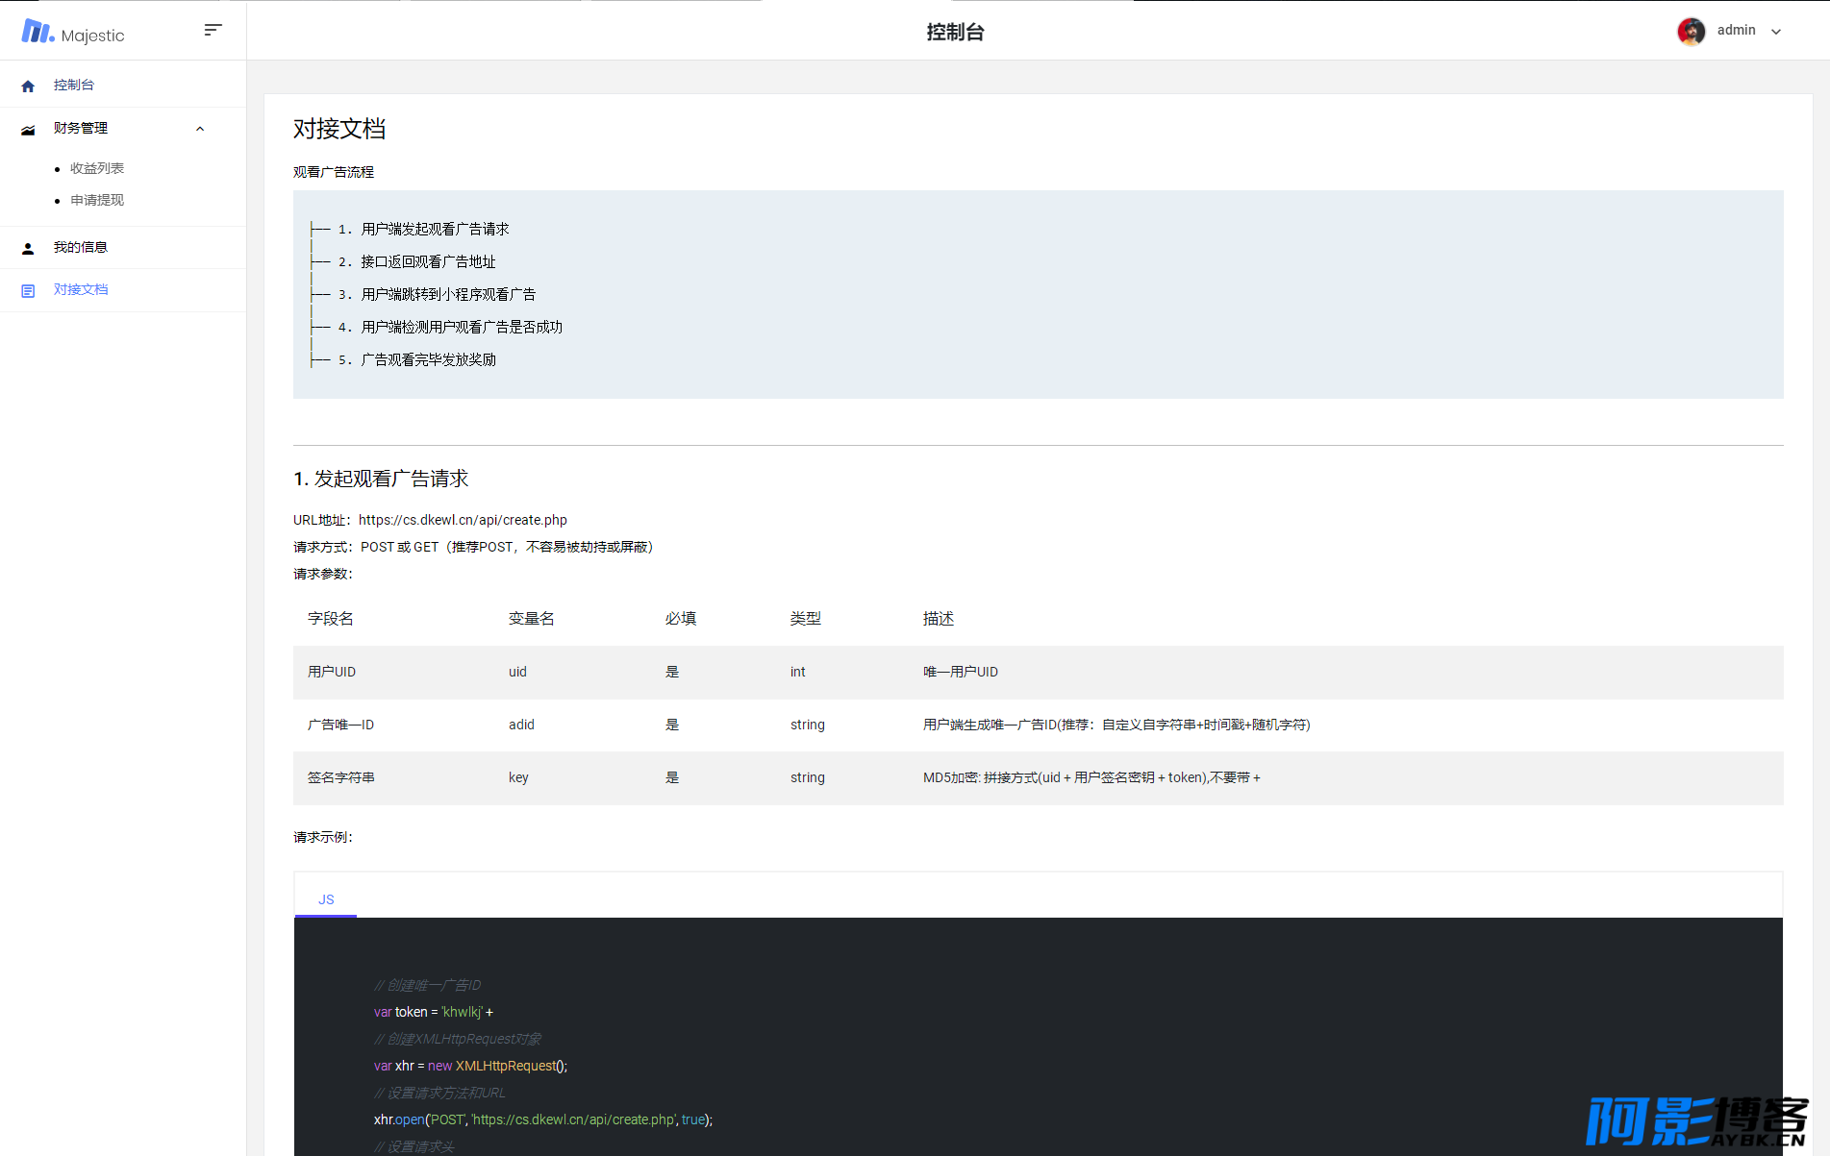
Task: Click the 签名字符串 key table row
Action: click(x=1038, y=777)
